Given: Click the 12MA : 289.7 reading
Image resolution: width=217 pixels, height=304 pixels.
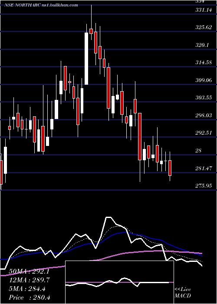Looking at the screenshot, I should tap(29, 280).
